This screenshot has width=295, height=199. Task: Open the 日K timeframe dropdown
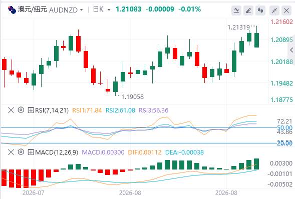click(x=109, y=10)
